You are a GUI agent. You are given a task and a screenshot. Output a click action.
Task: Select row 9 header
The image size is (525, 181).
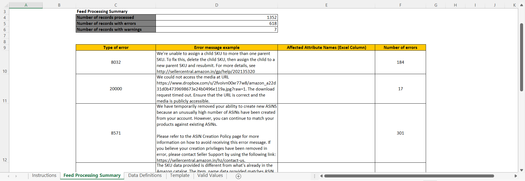click(x=5, y=48)
